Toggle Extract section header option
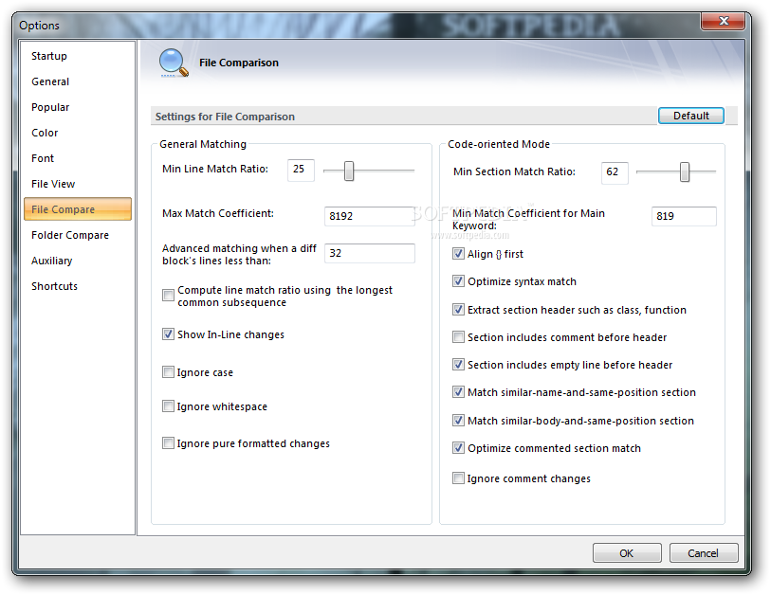Viewport: 771px width, 595px height. (458, 310)
